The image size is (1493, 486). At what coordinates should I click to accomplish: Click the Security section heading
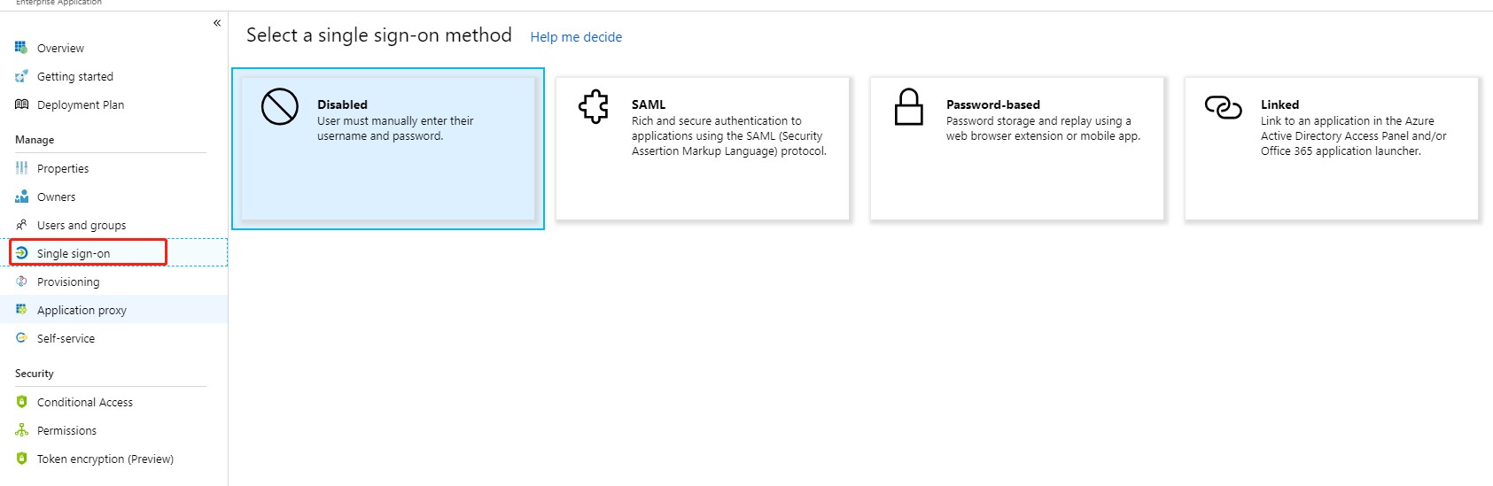click(x=35, y=374)
